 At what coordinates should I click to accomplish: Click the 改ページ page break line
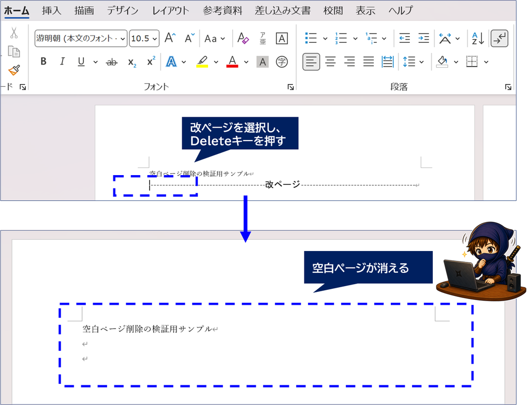coord(283,184)
